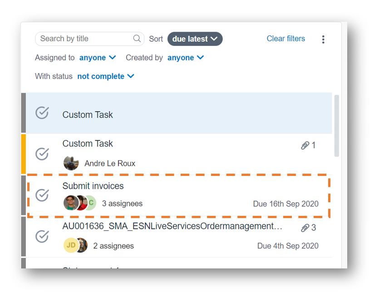Screen dimensions: 379x297
Task: Click attachment paperclip on AU001636 task
Action: pyautogui.click(x=305, y=228)
